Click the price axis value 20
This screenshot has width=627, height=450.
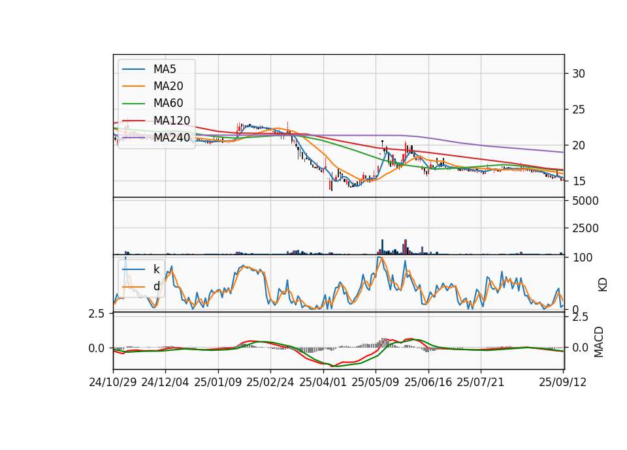[x=579, y=145]
